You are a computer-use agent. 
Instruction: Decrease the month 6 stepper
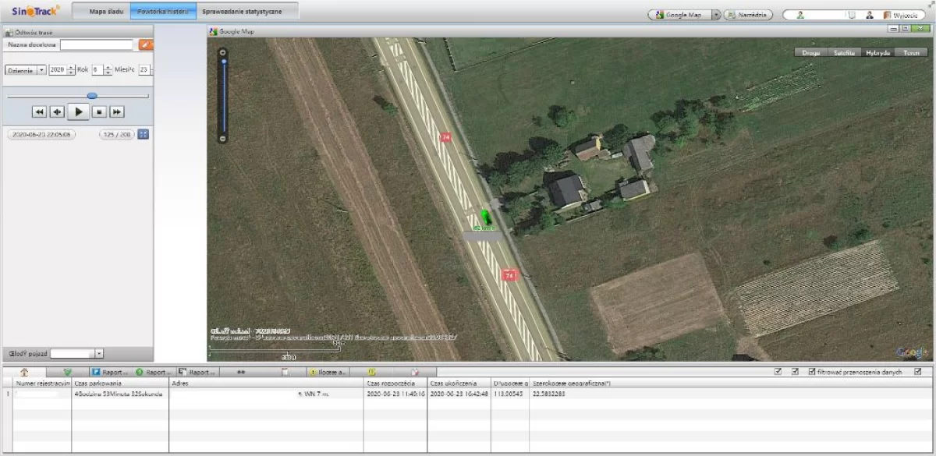click(x=108, y=72)
